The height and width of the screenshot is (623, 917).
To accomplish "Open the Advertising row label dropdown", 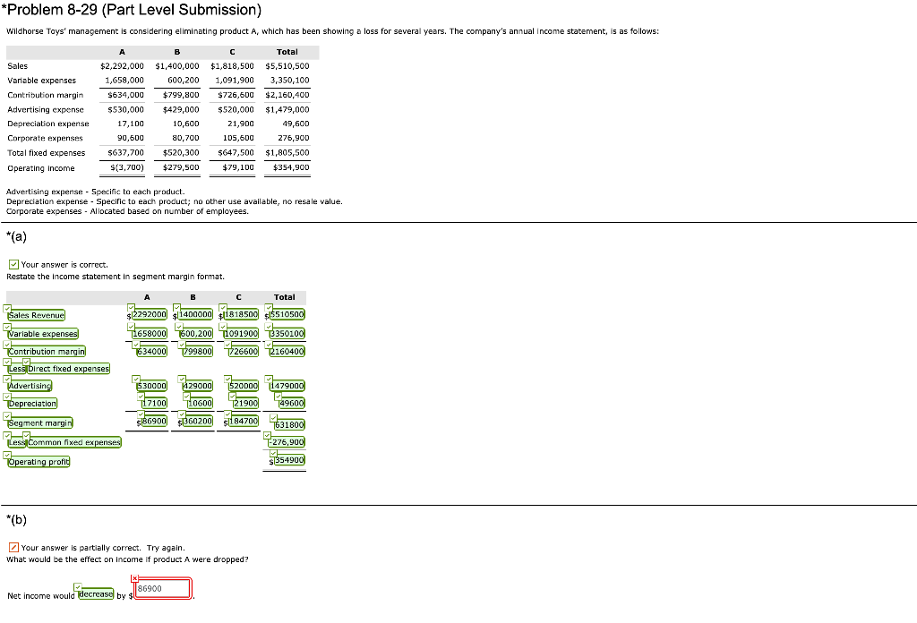I will point(30,386).
